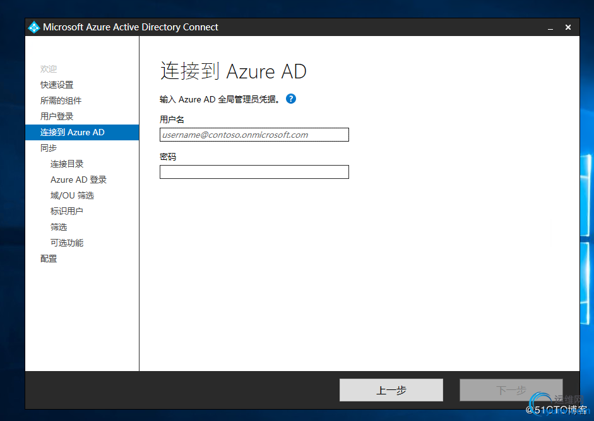594x421 pixels.
Task: Click the 用户名 label
Action: tap(172, 119)
